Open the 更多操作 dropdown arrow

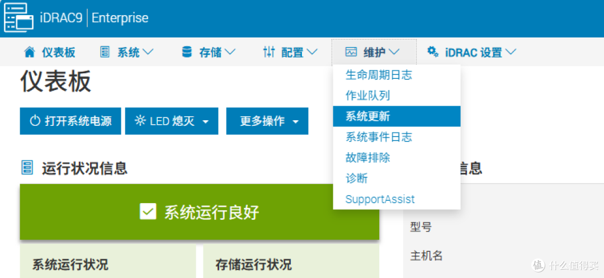click(295, 122)
